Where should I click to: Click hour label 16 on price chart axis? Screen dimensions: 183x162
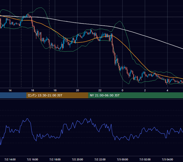tap(33, 90)
